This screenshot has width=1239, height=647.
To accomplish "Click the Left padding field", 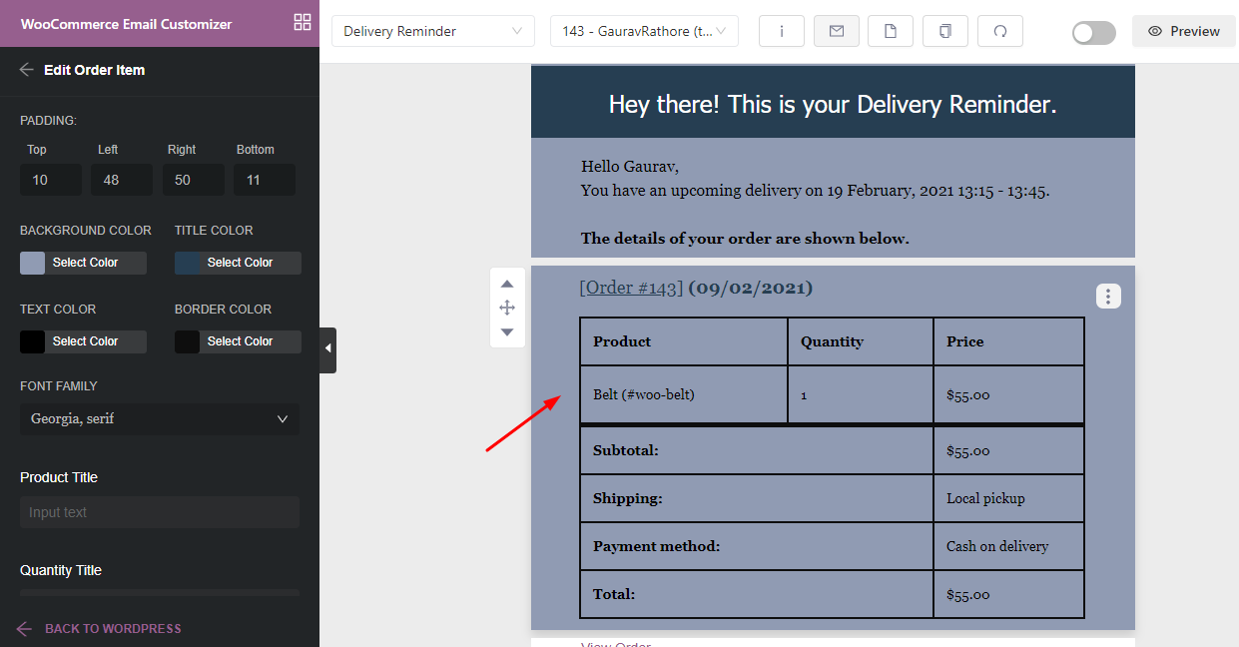I will 122,180.
